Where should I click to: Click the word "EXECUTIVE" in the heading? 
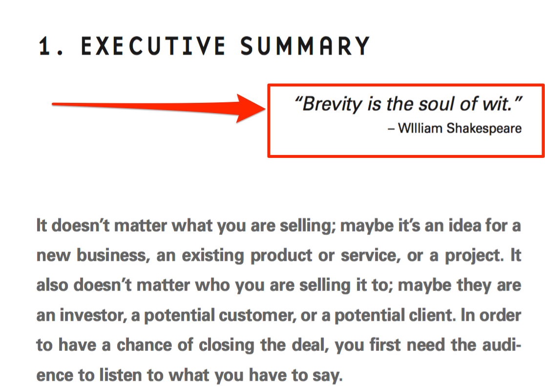coord(153,46)
